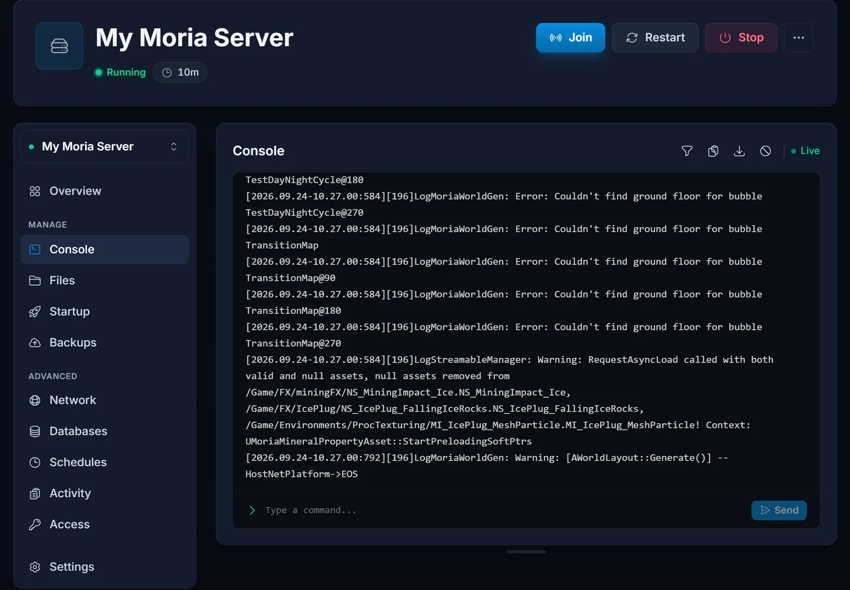Click the Files folder icon
850x590 pixels.
pyautogui.click(x=35, y=280)
